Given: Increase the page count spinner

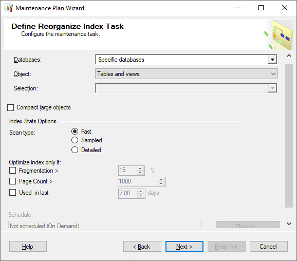Looking at the screenshot, I should [161, 179].
